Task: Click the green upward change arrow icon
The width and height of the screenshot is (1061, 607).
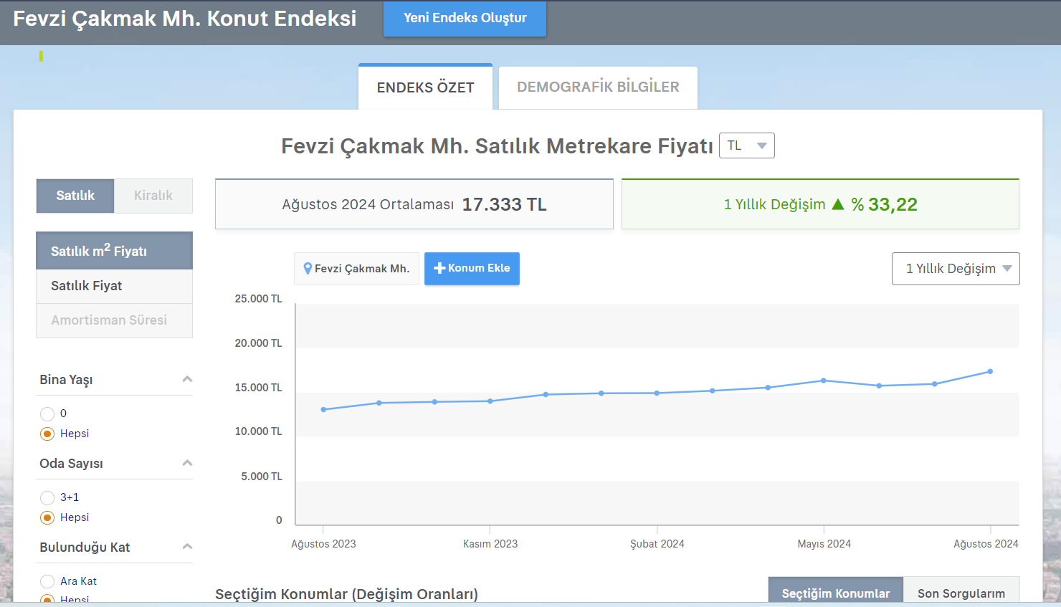Action: tap(838, 204)
